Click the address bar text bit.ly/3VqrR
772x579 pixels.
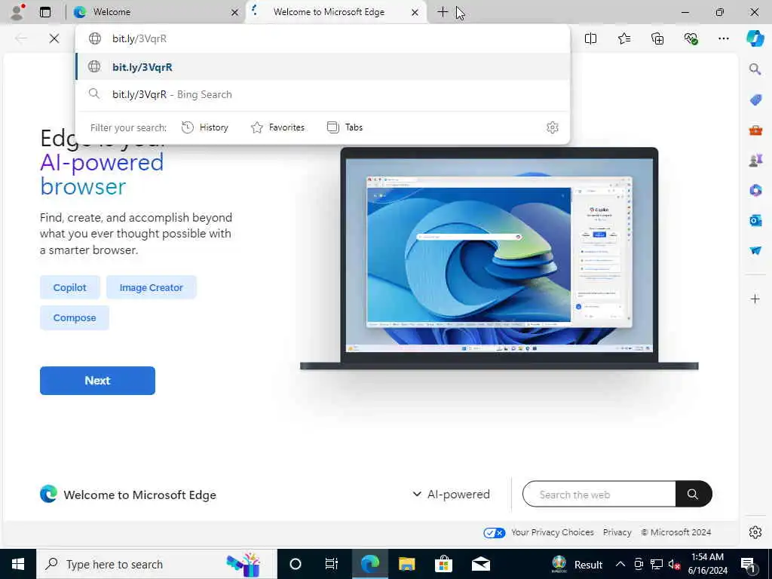pyautogui.click(x=139, y=38)
